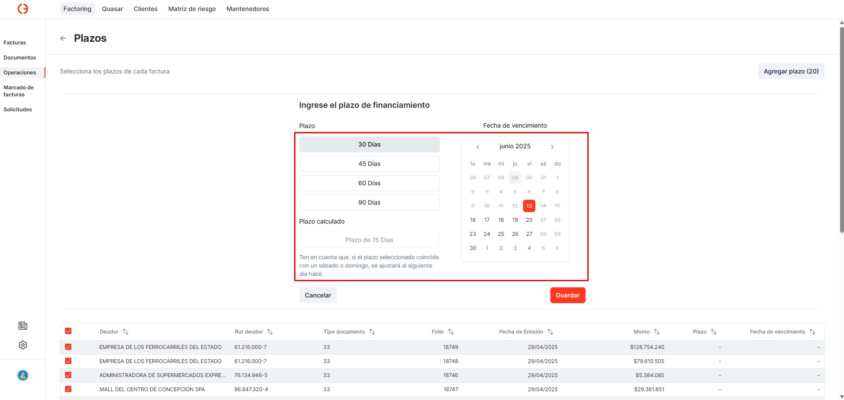
Task: Go to the previous month in the calendar
Action: [477, 147]
